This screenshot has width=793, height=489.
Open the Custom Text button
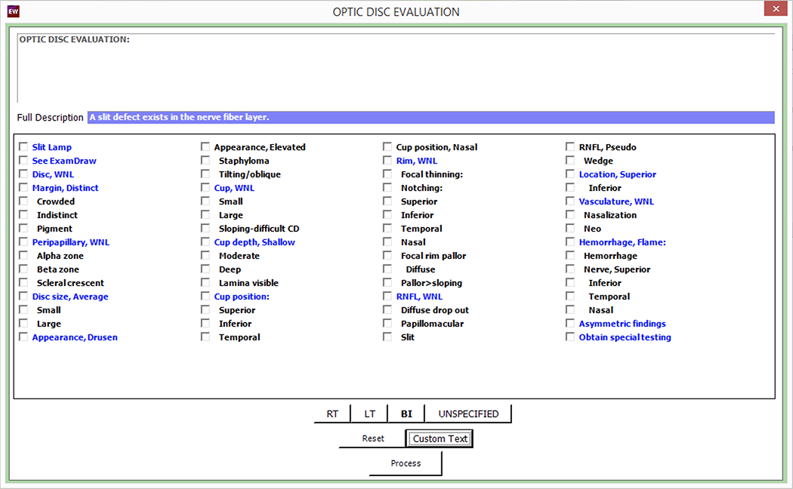(440, 438)
